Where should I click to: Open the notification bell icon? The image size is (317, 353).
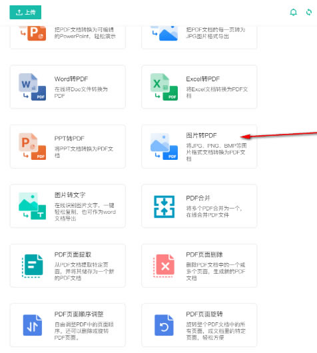(x=293, y=12)
